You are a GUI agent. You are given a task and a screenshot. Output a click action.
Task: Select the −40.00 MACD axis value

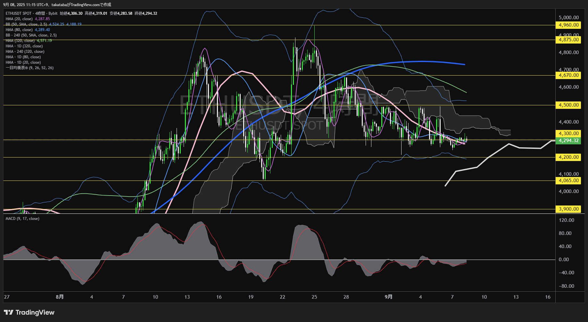[x=567, y=273]
